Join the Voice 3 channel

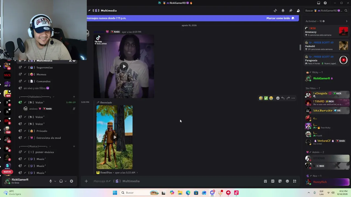47,124
